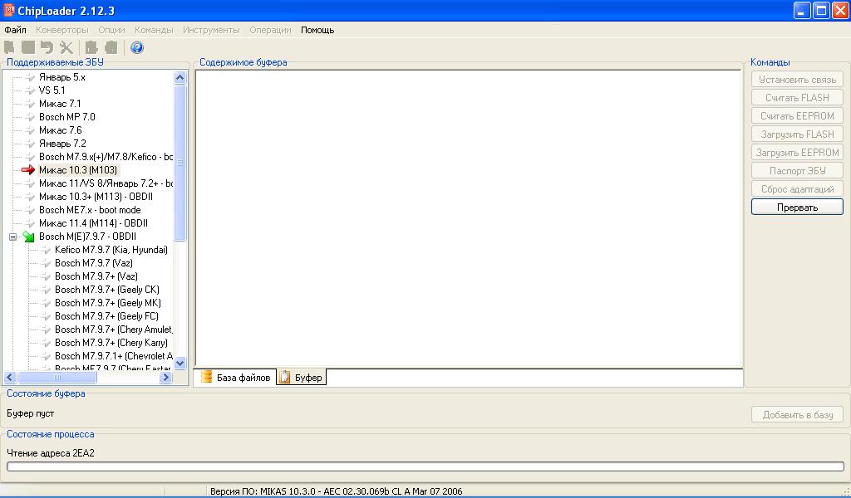Click the greyed wrench and screwdriver toolbar icon

click(x=66, y=47)
